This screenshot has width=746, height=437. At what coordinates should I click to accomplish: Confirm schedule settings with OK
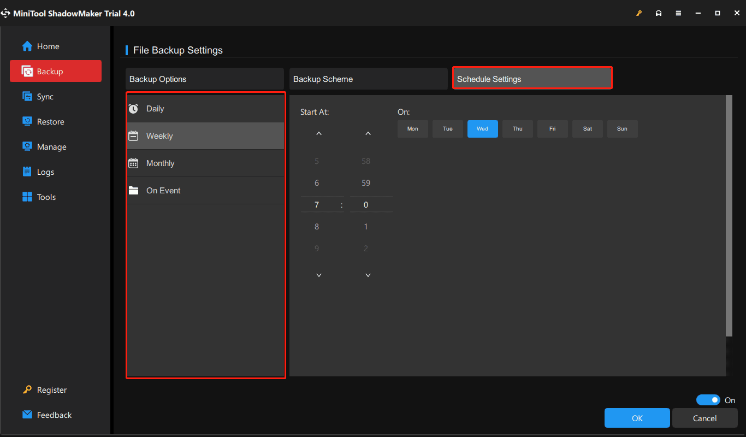click(637, 418)
